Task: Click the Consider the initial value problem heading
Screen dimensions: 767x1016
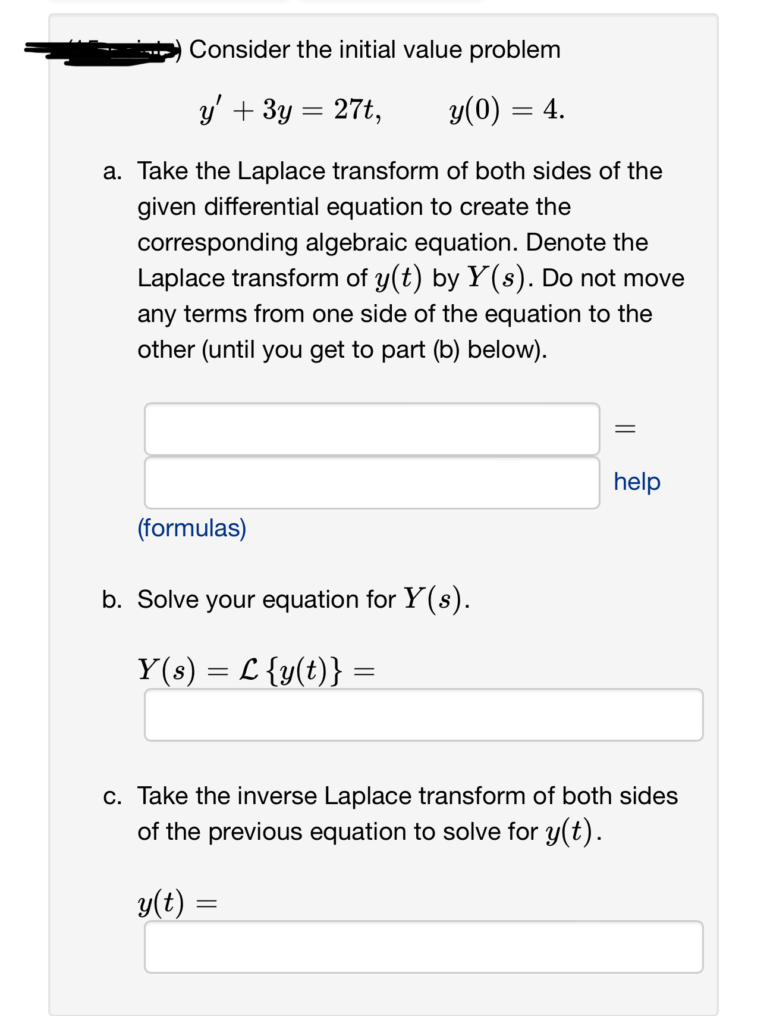Action: (x=375, y=51)
